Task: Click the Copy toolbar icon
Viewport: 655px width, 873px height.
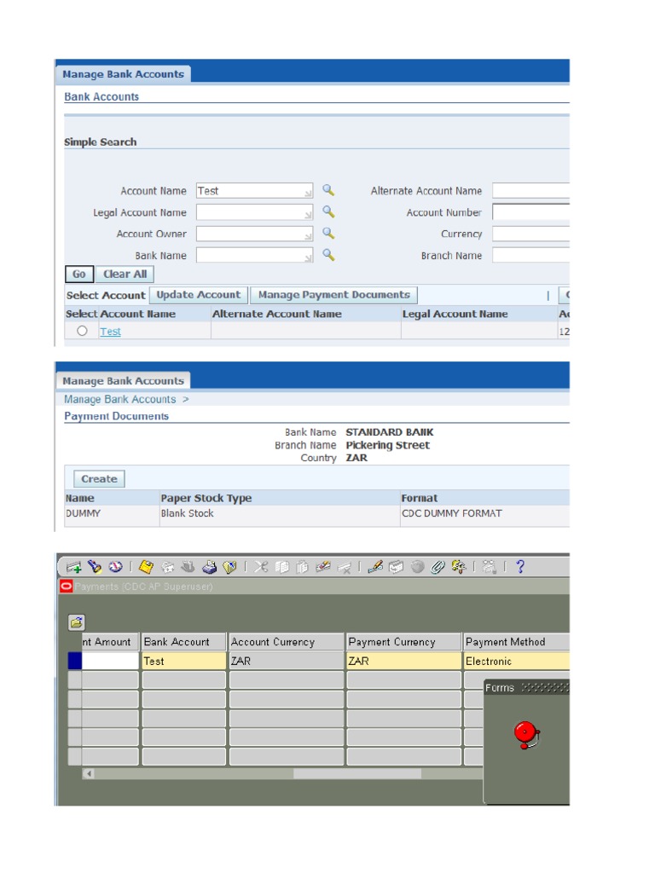Action: [x=281, y=567]
